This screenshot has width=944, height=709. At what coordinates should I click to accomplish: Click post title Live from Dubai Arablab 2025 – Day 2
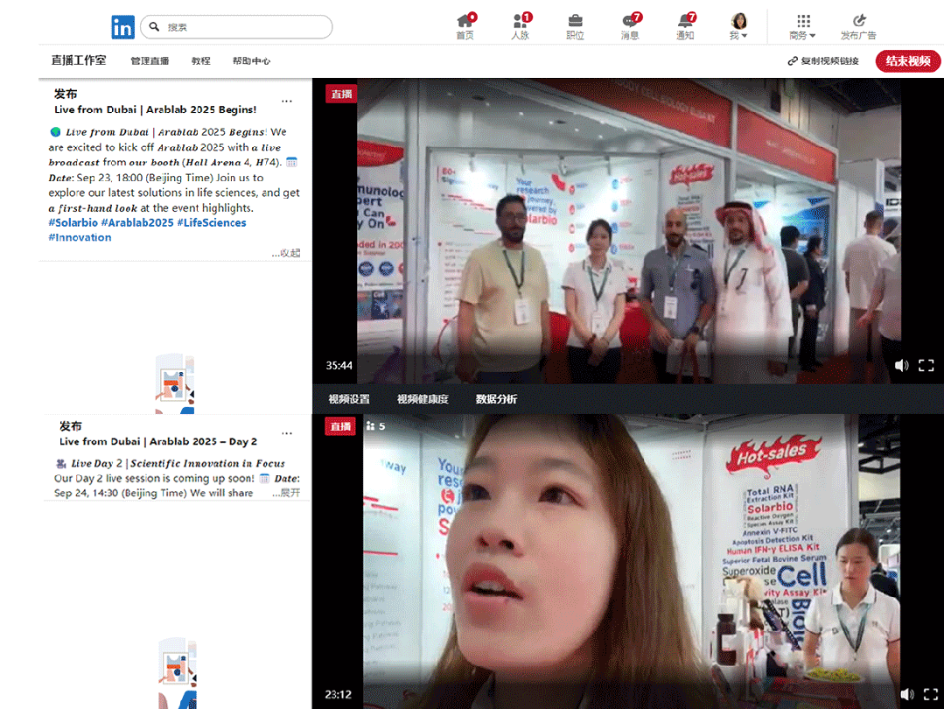(158, 441)
